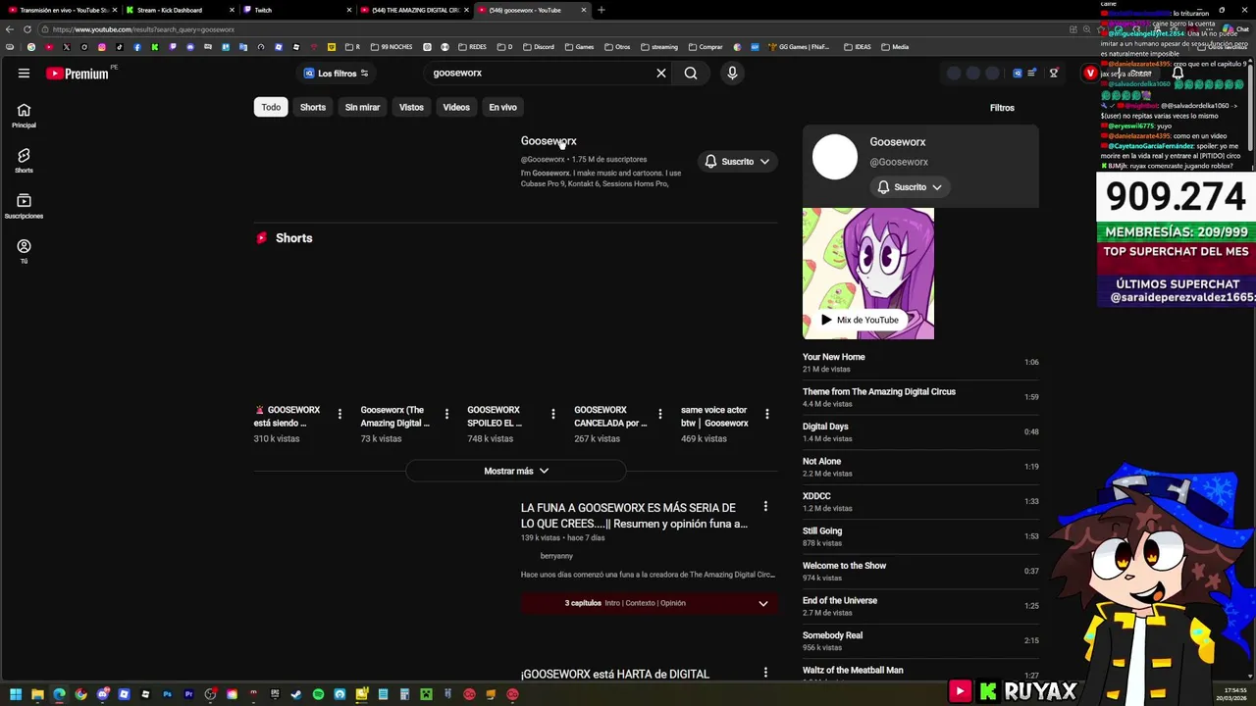
Task: Play the 'Still Going' track
Action: pos(920,536)
